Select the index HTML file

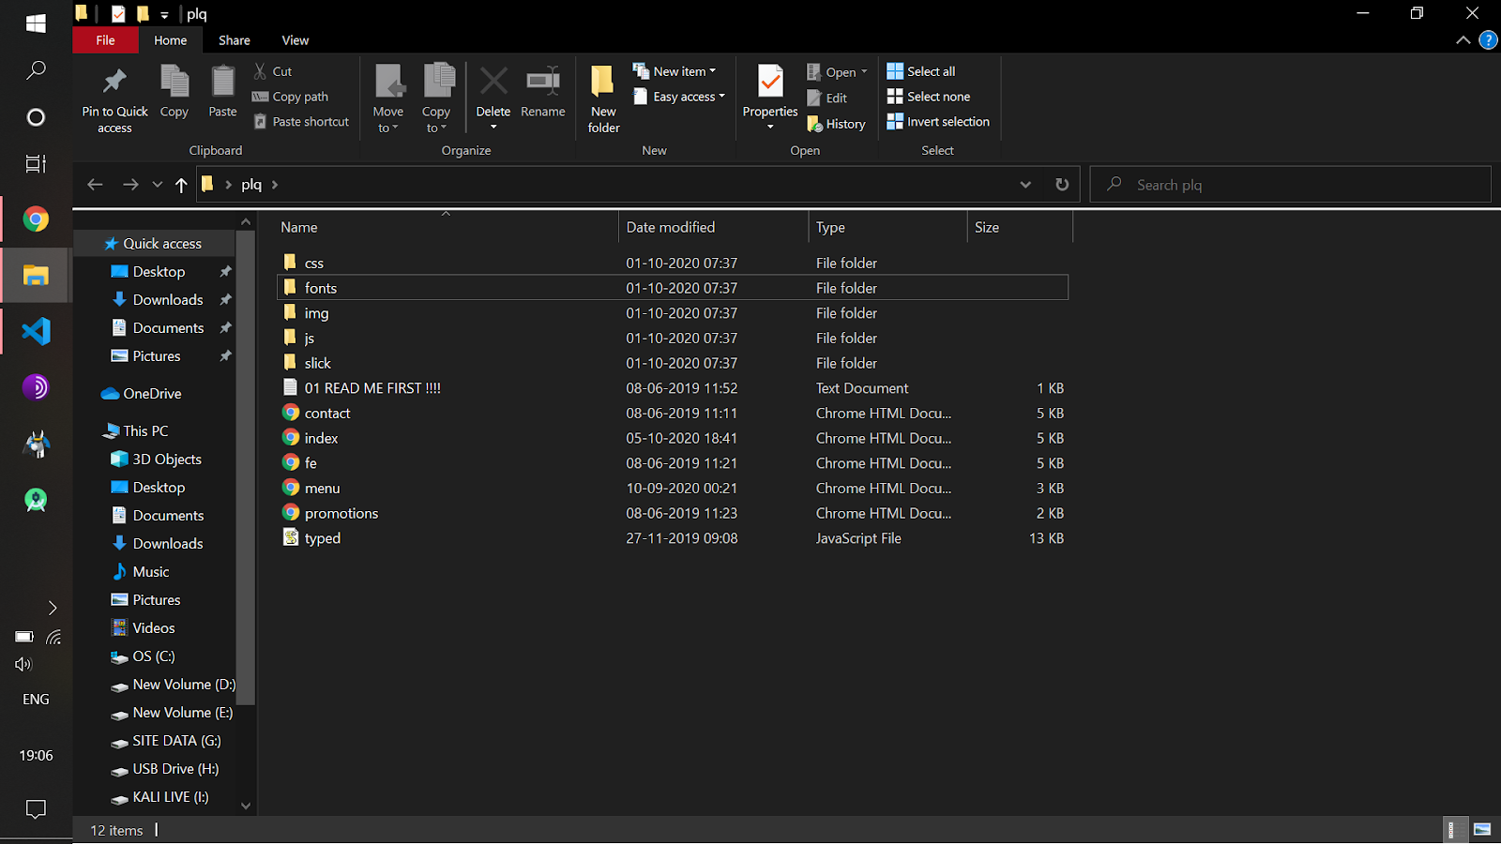pos(673,438)
